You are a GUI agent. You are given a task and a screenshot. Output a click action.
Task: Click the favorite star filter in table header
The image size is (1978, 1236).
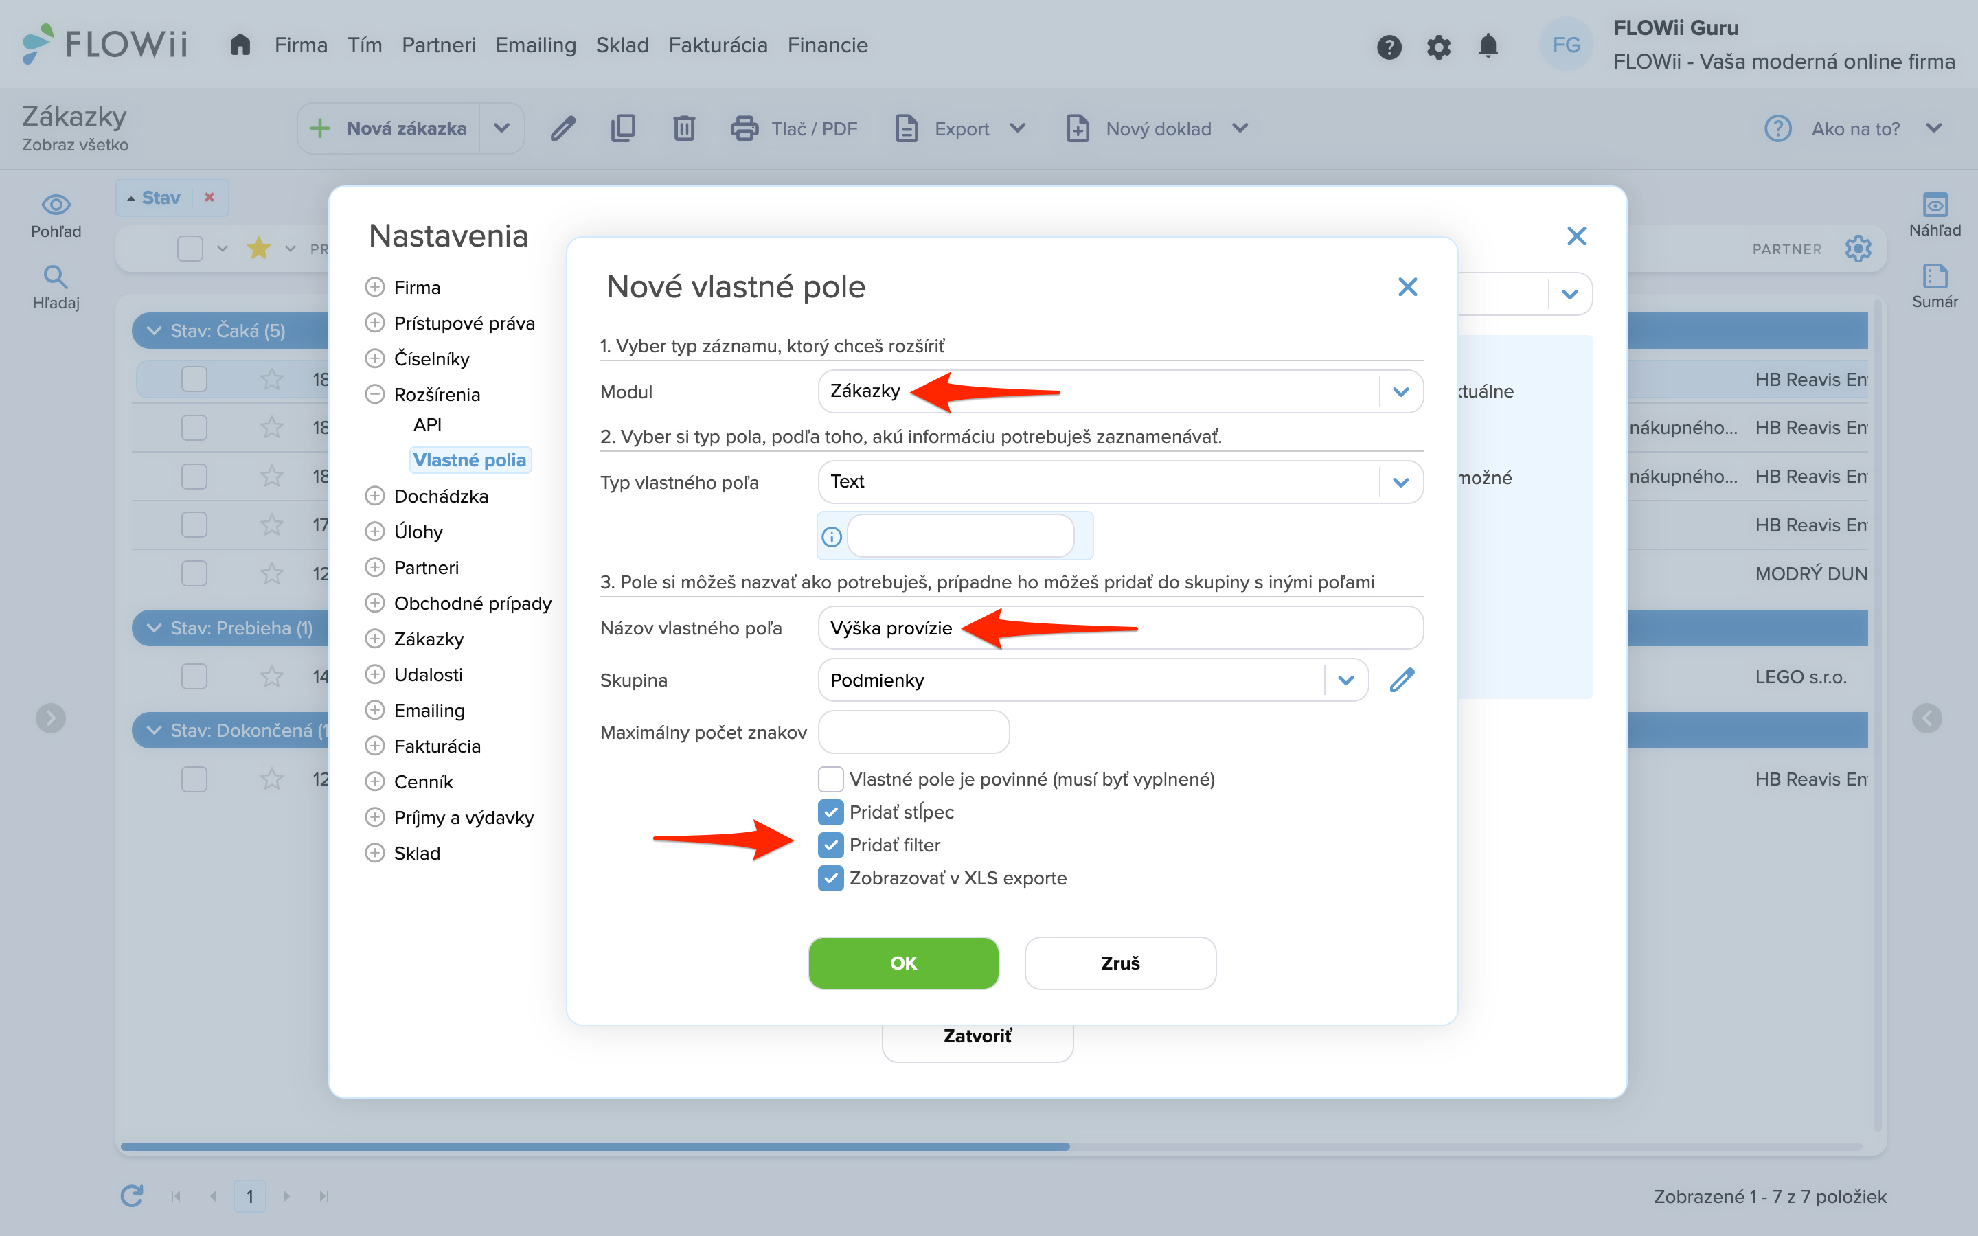click(259, 248)
